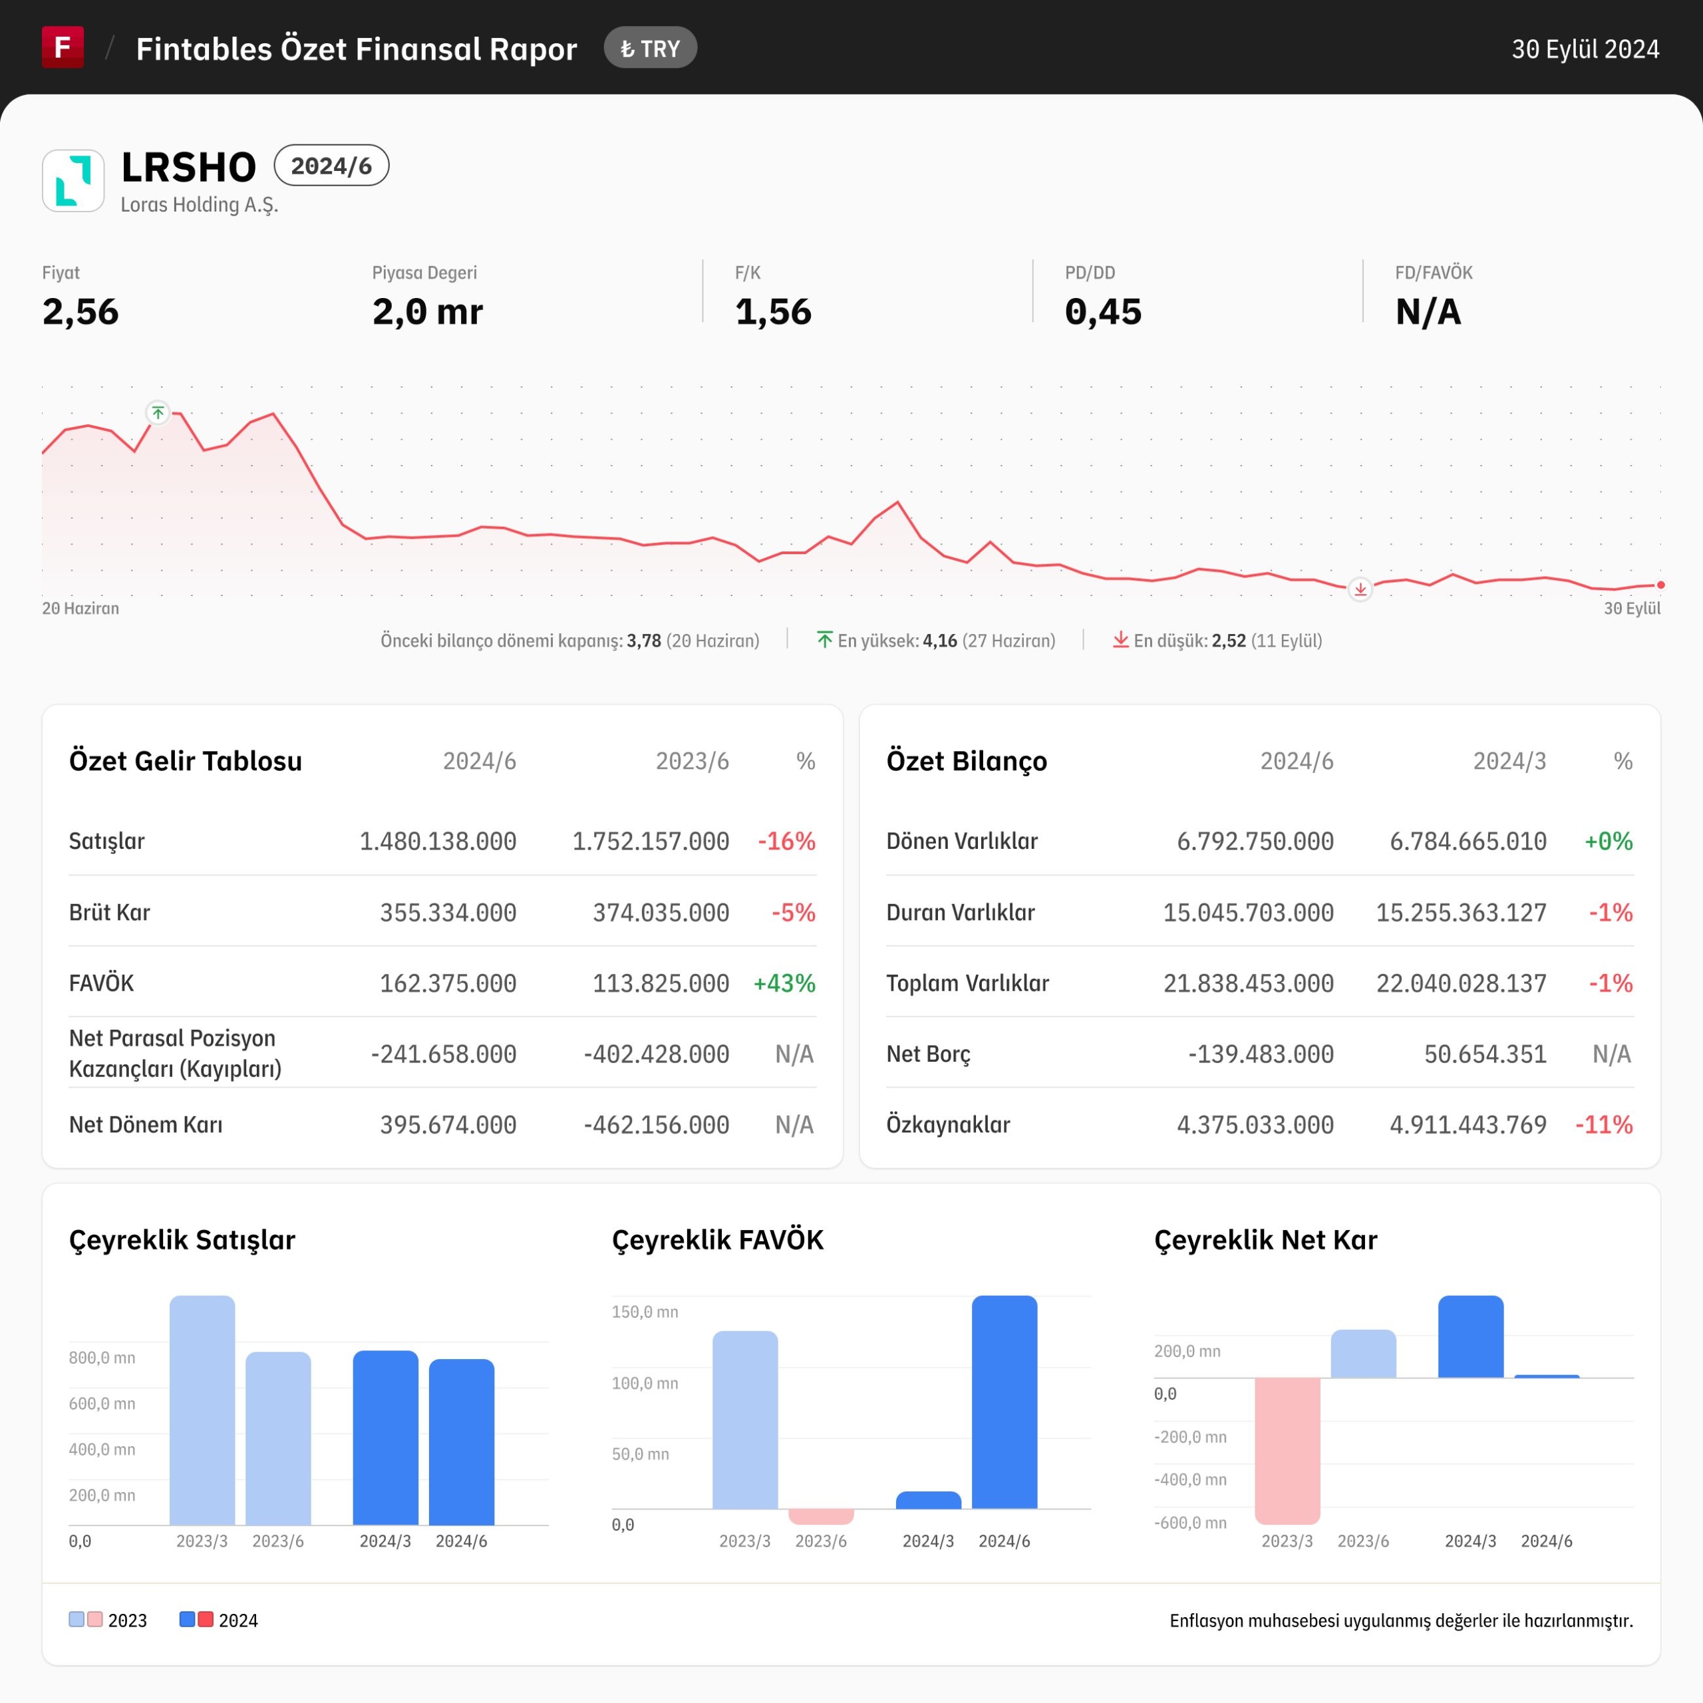
Task: Click the date 30 Eylül 2024
Action: [1586, 49]
